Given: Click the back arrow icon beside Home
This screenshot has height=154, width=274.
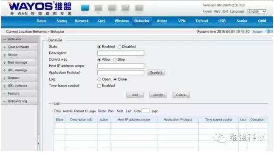Looking at the screenshot, I should (269, 31).
